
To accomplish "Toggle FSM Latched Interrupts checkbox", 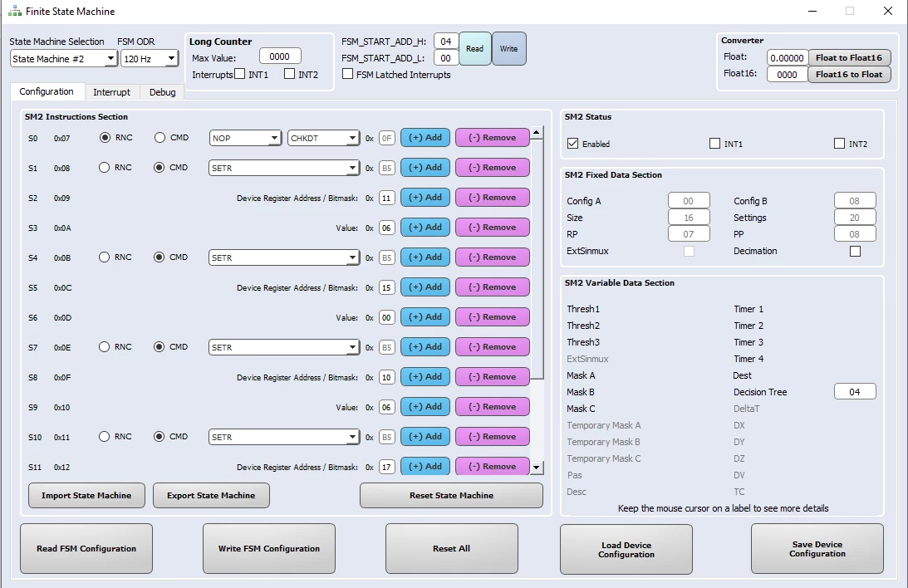I will (x=347, y=74).
